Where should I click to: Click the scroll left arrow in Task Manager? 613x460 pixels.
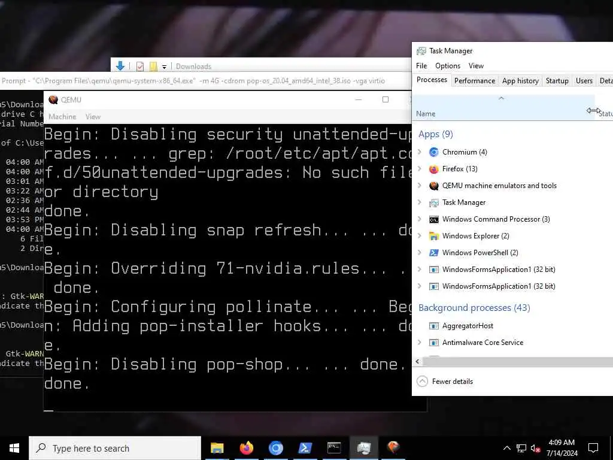click(417, 361)
